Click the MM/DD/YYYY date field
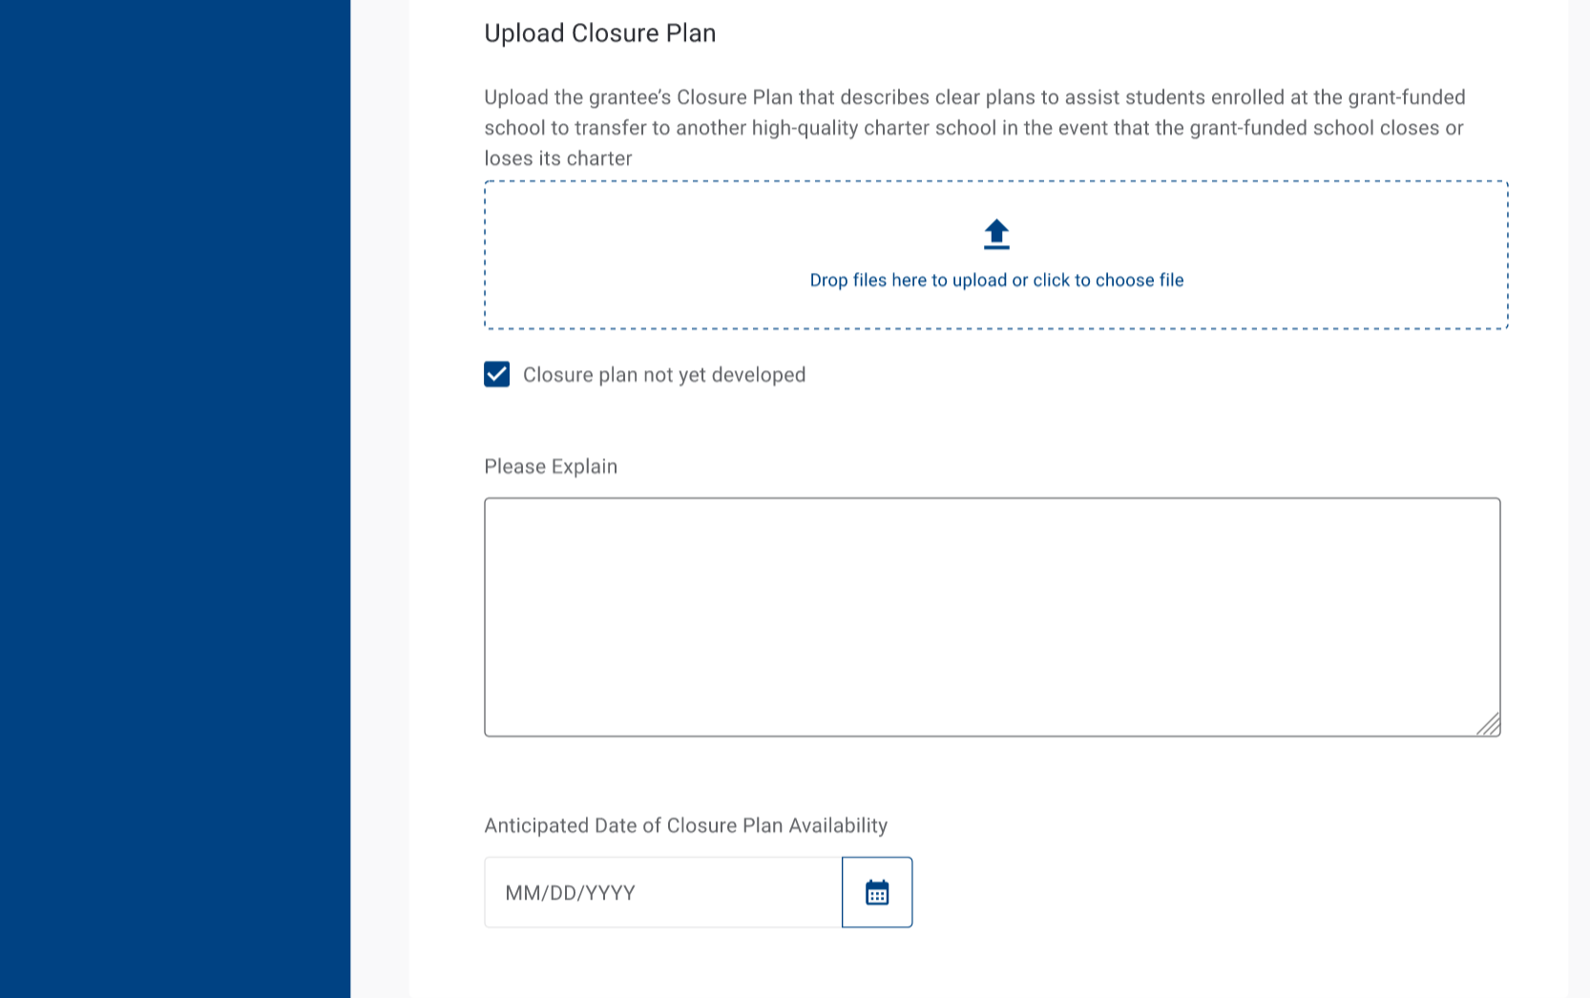Screen dimensions: 1590x998 coord(663,892)
